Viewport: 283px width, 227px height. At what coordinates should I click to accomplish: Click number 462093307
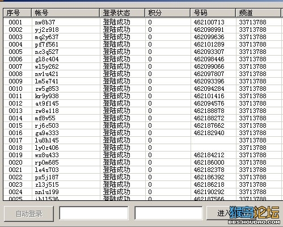coord(209,52)
